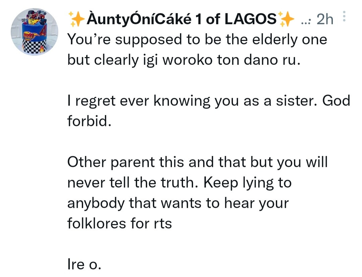Click the cake profile picture
The image size is (362, 277).
pos(35,32)
